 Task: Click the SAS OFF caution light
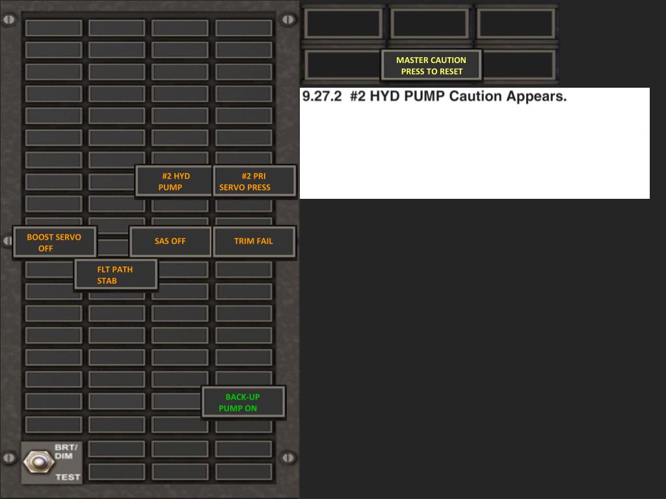point(170,242)
